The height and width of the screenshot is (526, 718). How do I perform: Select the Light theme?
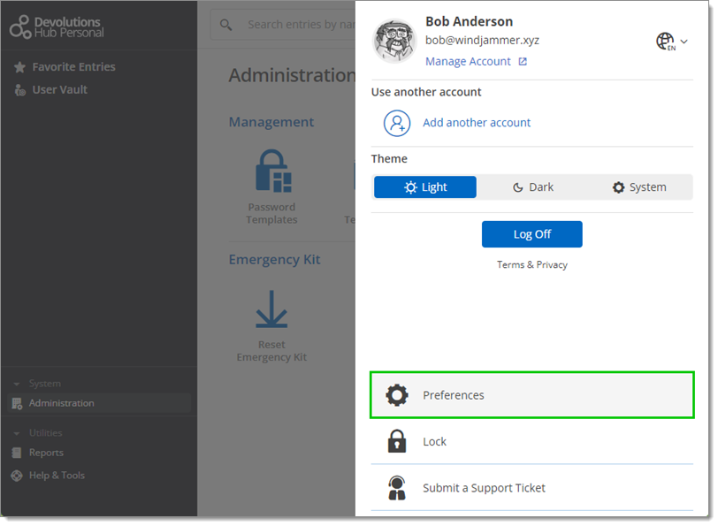[425, 187]
